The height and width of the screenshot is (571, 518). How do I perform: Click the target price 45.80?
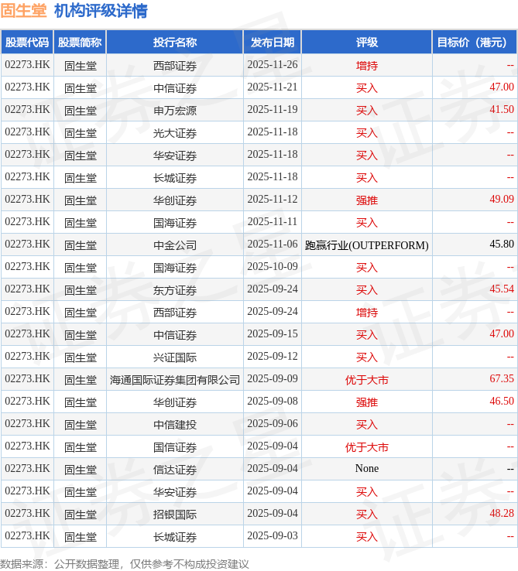(502, 244)
